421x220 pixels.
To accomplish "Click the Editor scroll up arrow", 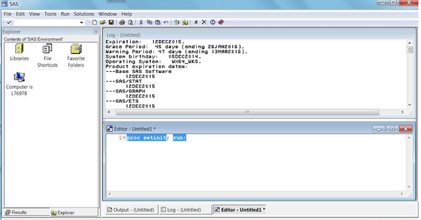I will [x=409, y=138].
